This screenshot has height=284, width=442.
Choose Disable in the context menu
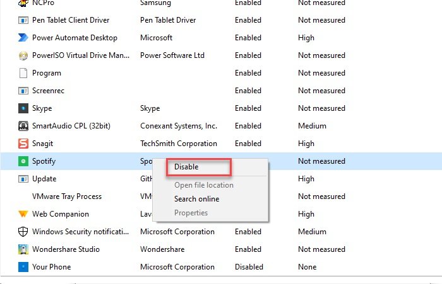coord(186,167)
